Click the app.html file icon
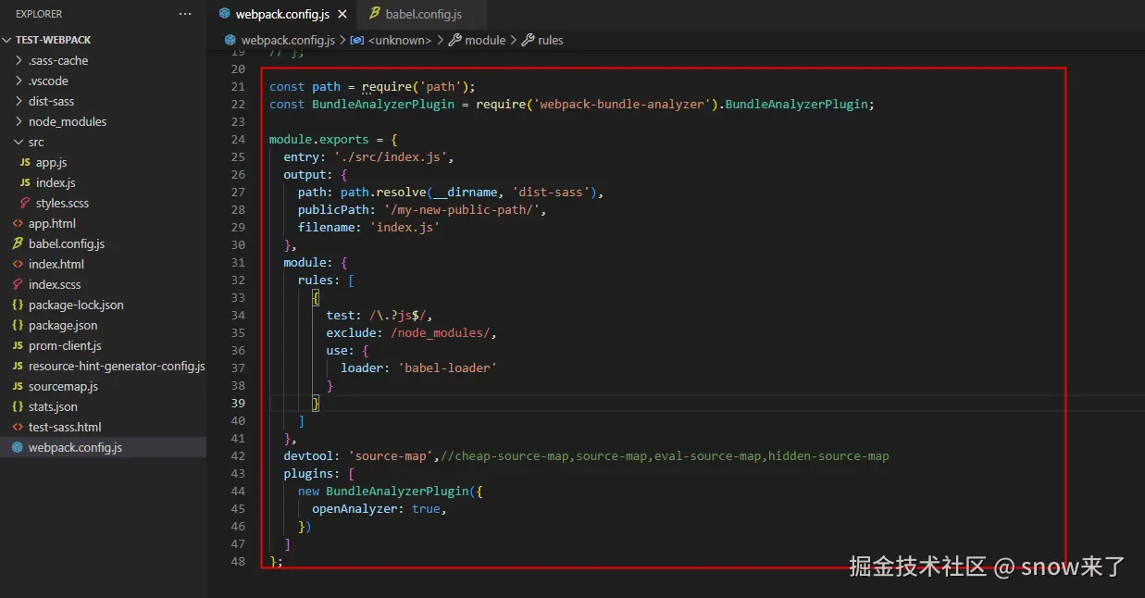 click(x=19, y=223)
